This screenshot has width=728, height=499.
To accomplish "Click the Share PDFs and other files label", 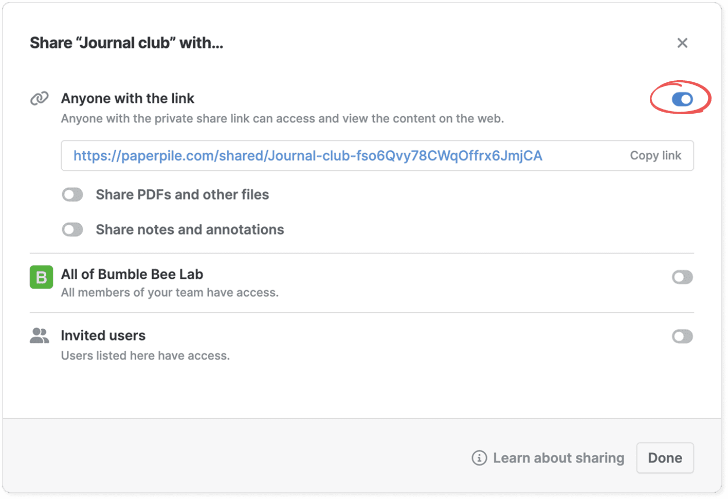I will [182, 194].
